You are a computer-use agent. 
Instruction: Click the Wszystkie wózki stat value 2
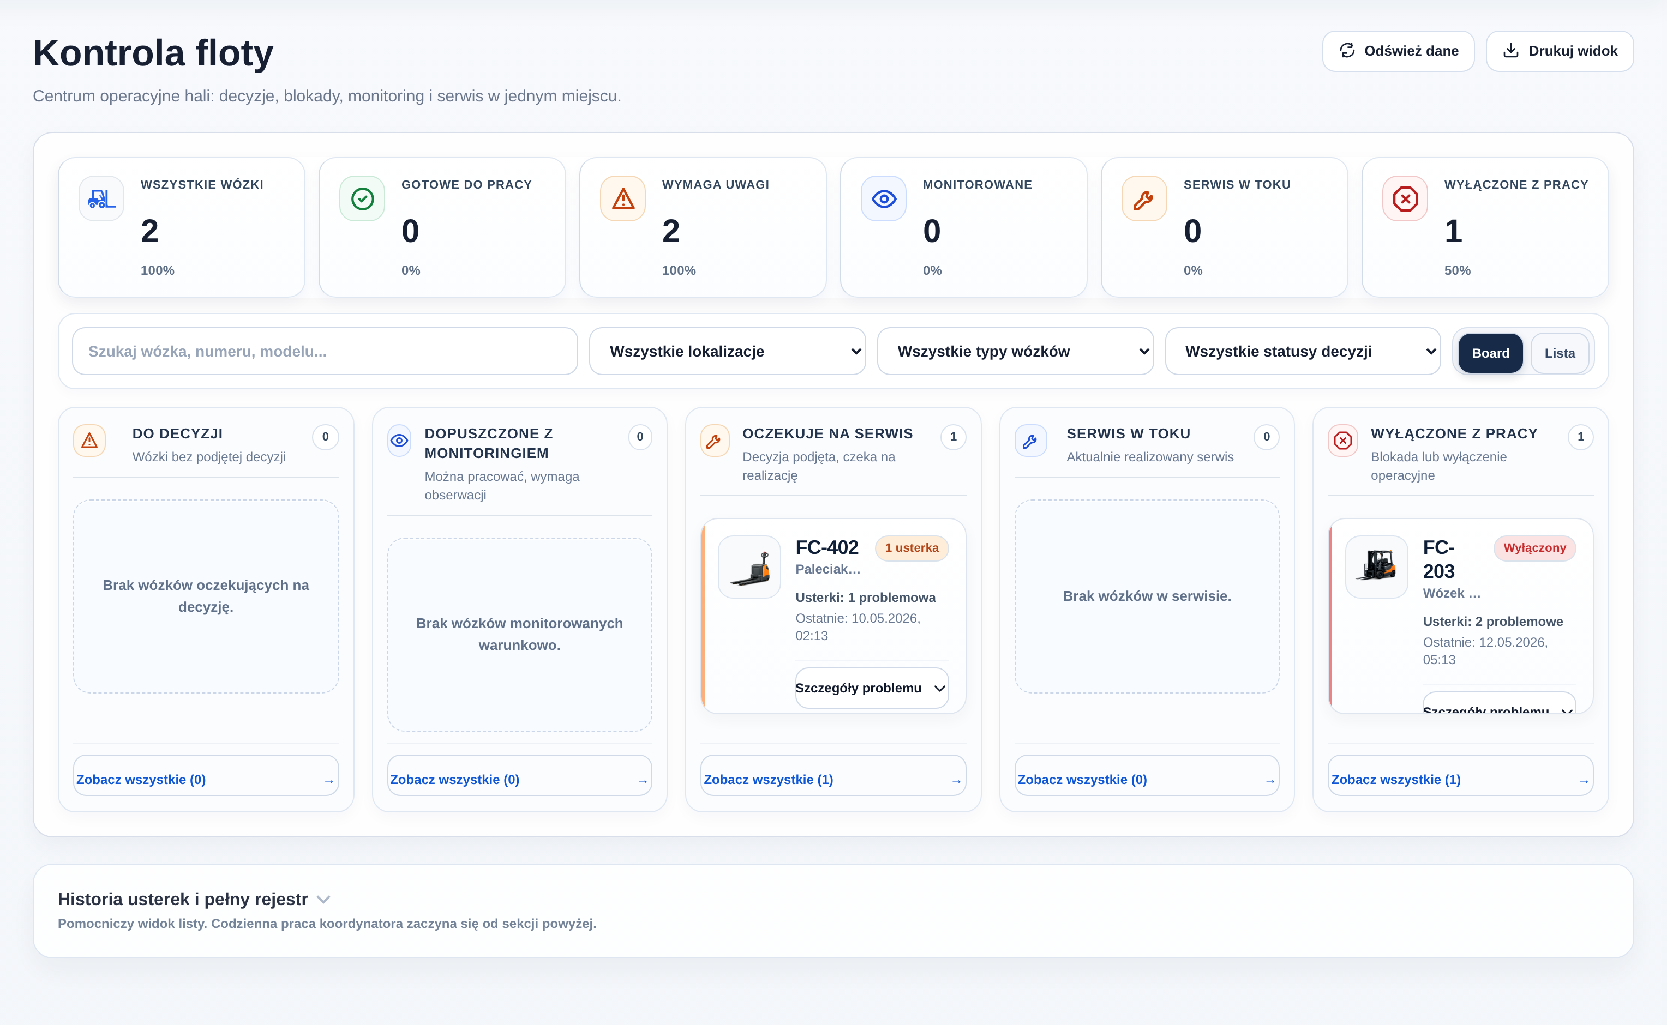click(150, 231)
